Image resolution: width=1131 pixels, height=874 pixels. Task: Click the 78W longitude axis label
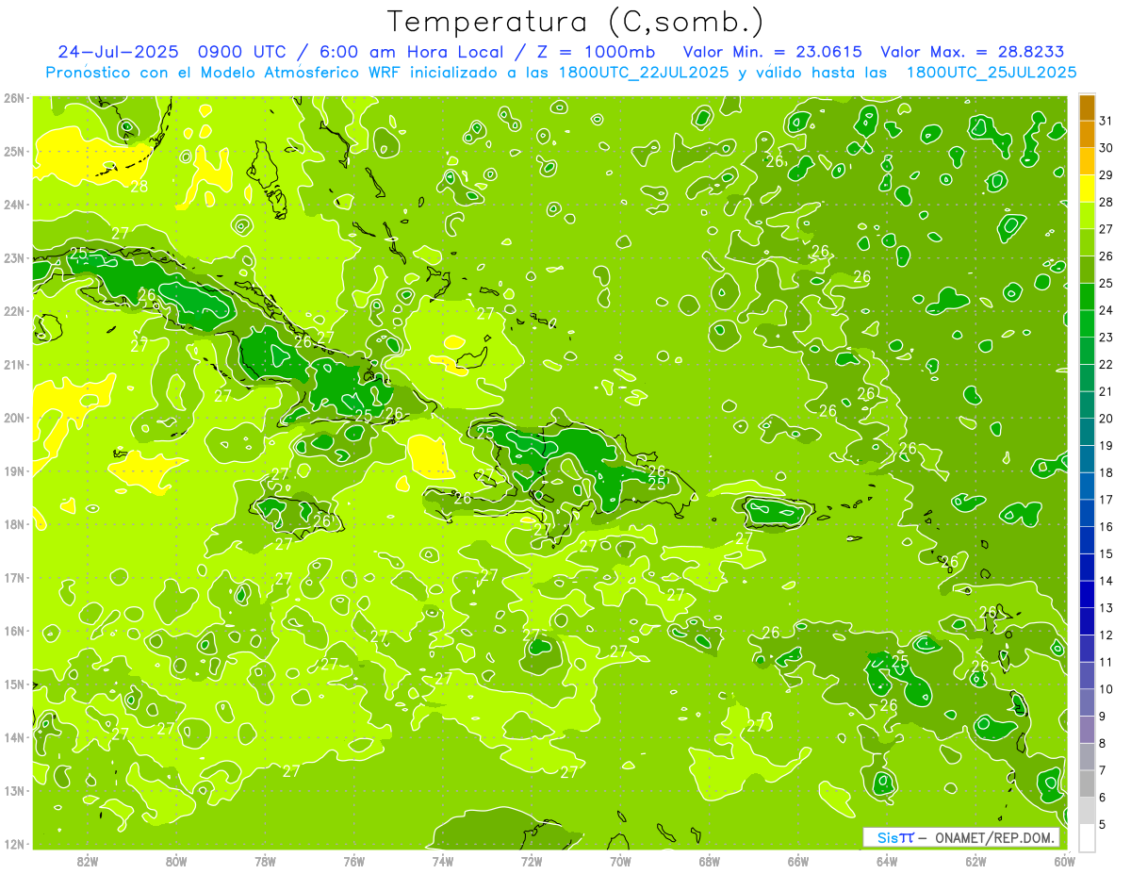(265, 861)
